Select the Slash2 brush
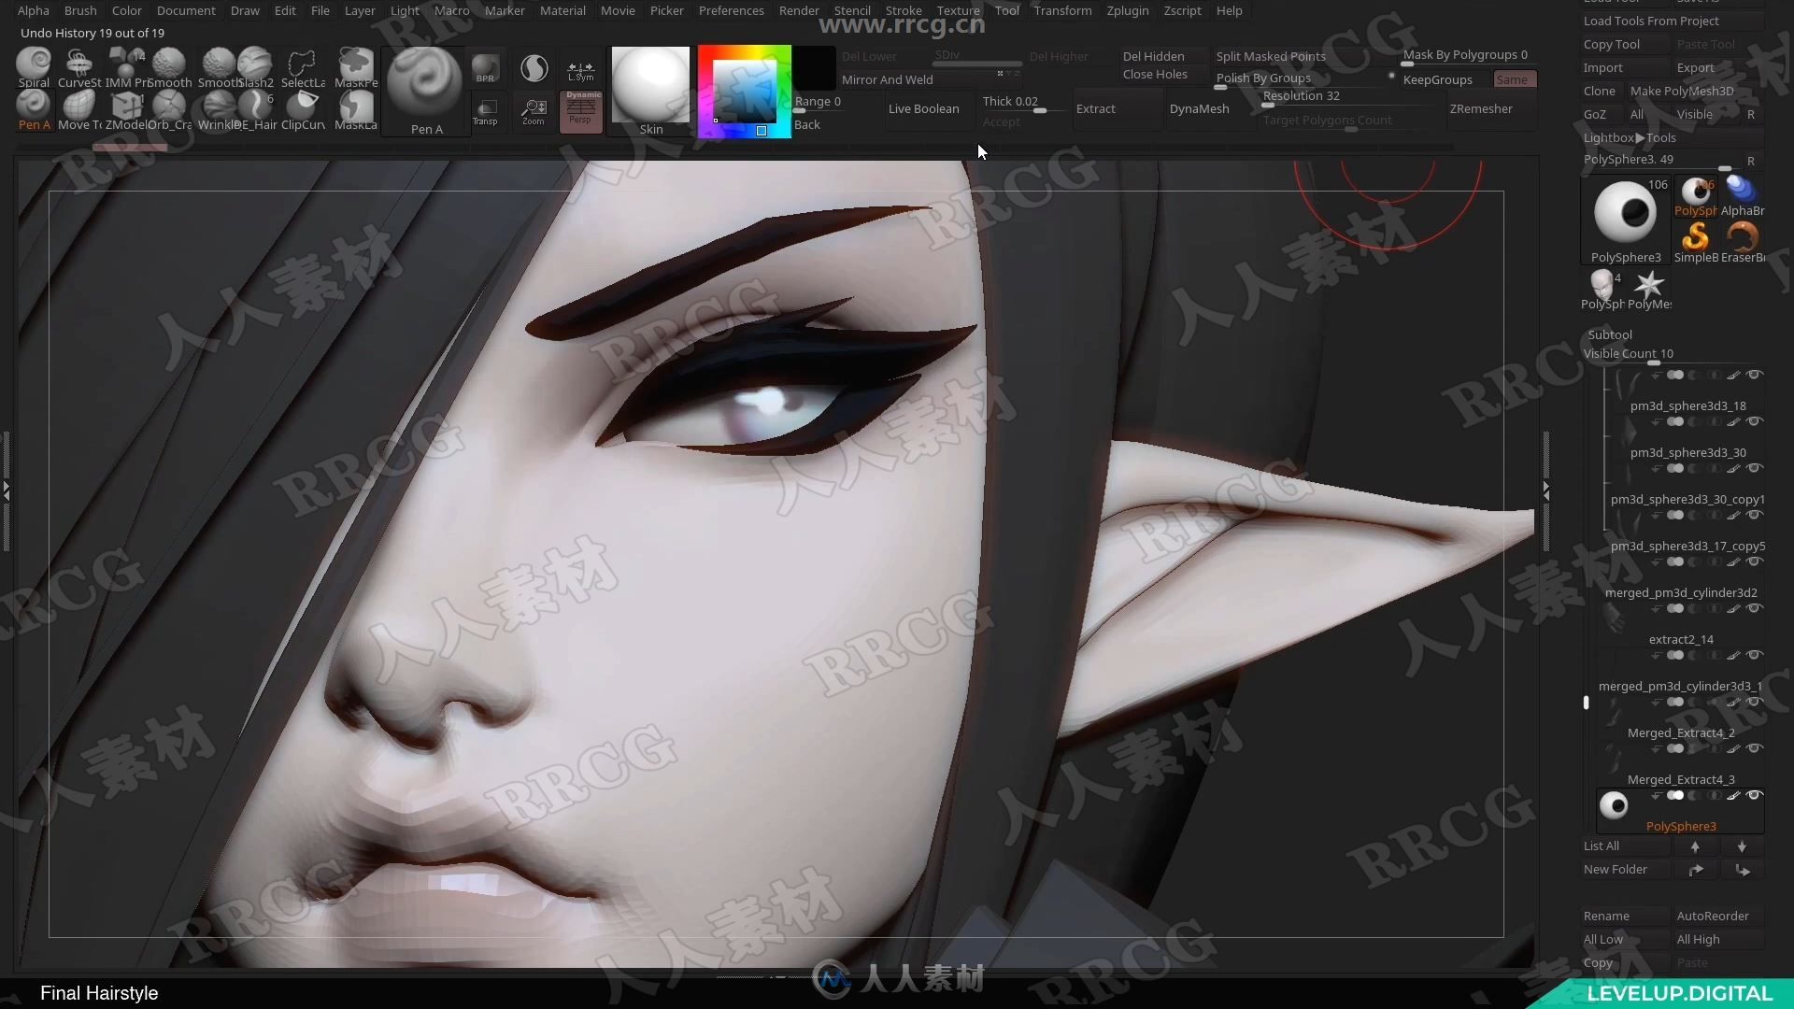This screenshot has height=1009, width=1794. pyautogui.click(x=255, y=67)
